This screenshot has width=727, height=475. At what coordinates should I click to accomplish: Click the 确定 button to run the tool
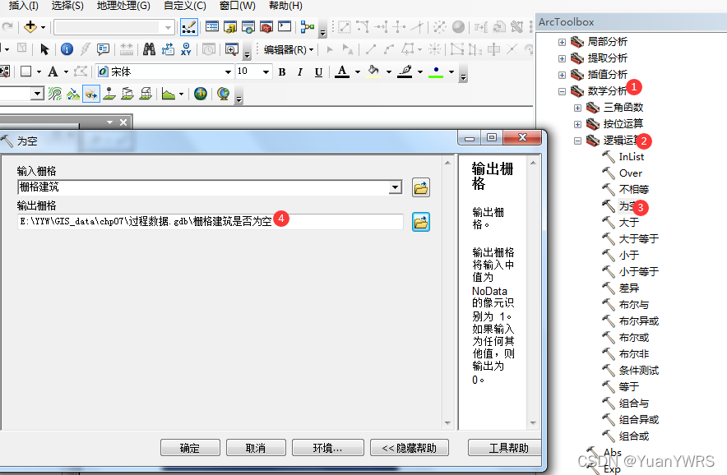point(189,448)
